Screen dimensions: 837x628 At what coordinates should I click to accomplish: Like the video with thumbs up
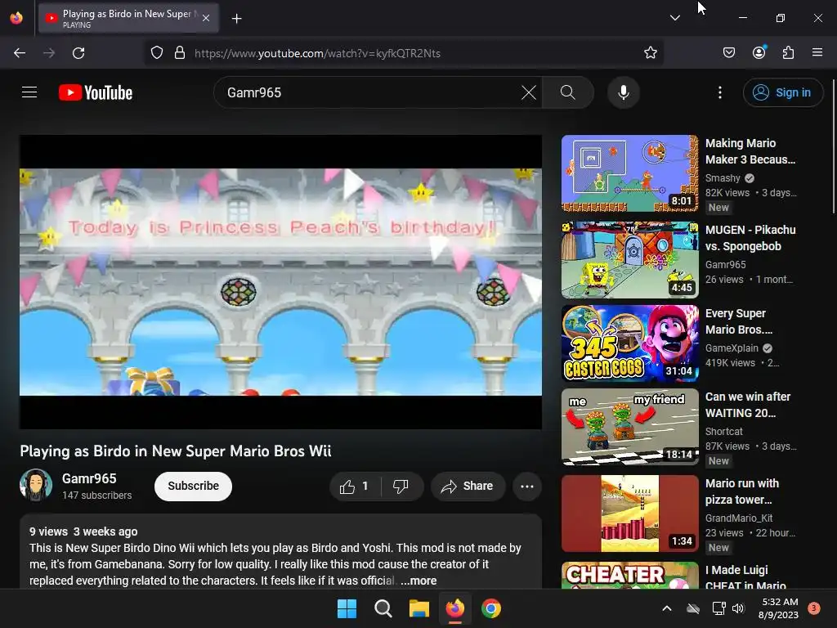click(x=355, y=486)
